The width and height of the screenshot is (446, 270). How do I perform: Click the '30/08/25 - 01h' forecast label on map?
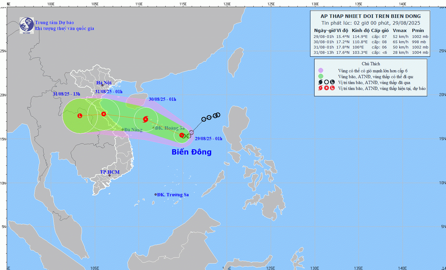coord(162,99)
